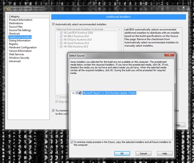Screen dimensions: 194x163
Task: Click Cancel in Select Source dialog
Action: pos(143,154)
